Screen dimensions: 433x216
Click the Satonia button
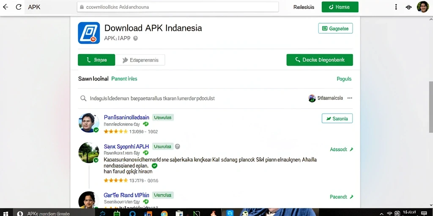[337, 119]
